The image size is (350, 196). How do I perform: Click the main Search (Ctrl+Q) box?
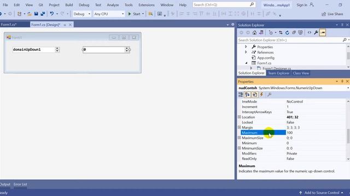point(224,5)
